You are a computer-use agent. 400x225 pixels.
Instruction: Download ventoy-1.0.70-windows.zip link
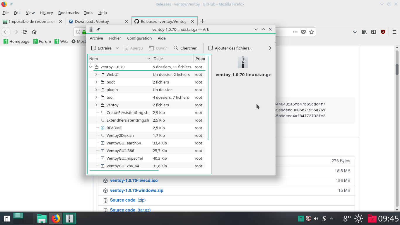coord(137,190)
